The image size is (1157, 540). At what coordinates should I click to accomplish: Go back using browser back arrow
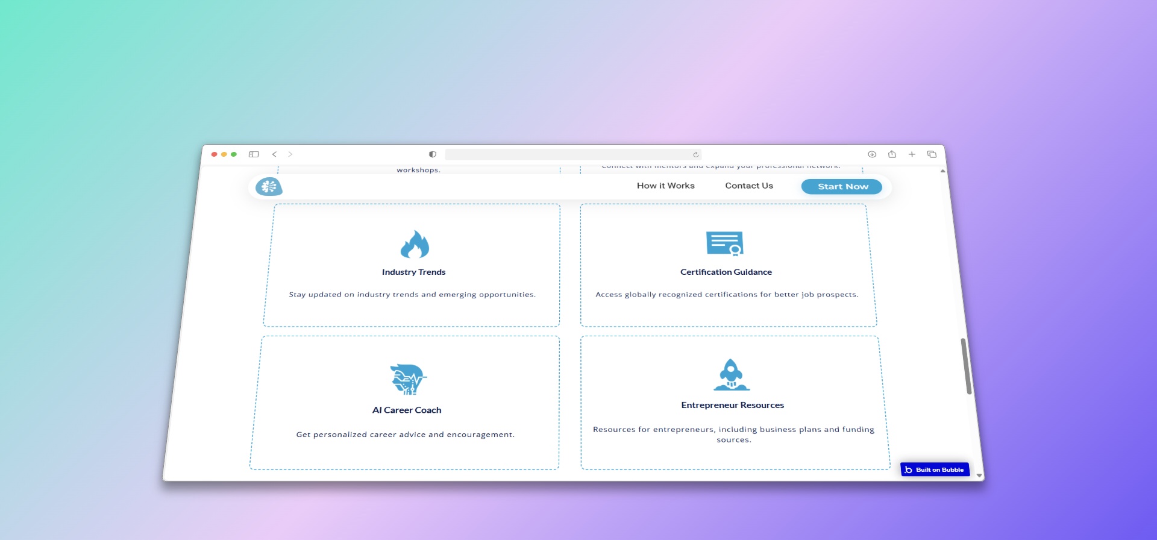[274, 154]
